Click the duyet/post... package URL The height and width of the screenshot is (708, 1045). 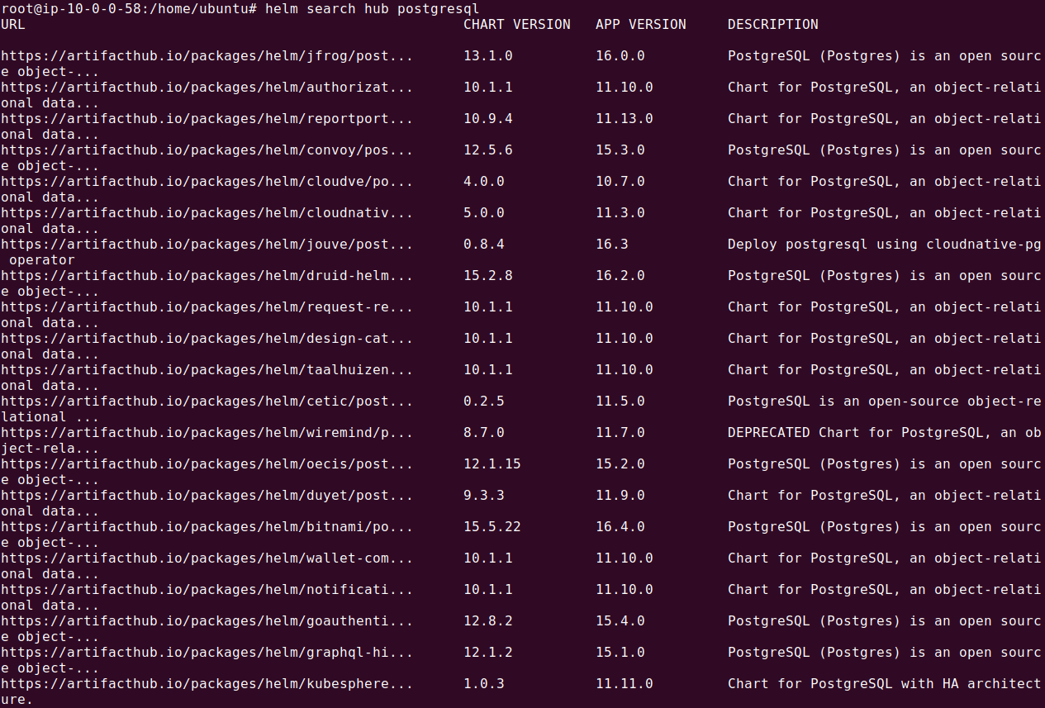[x=207, y=496]
